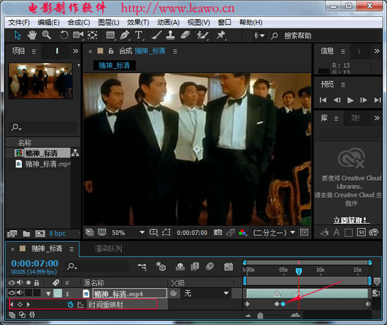The height and width of the screenshot is (325, 387).
Task: Switch to 渲染队列 tab
Action: 108,249
